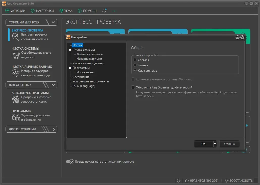The image size is (260, 185).
Task: Open the ФУНКЦИИ menu
Action: pos(15,11)
